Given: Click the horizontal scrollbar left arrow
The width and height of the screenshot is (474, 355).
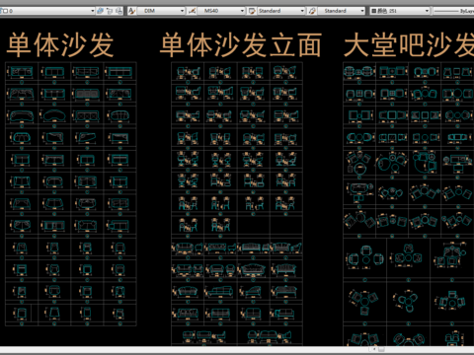Looking at the screenshot, I should [x=374, y=349].
